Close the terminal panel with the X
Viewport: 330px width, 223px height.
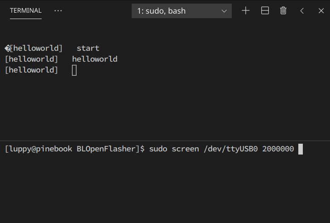(x=321, y=10)
